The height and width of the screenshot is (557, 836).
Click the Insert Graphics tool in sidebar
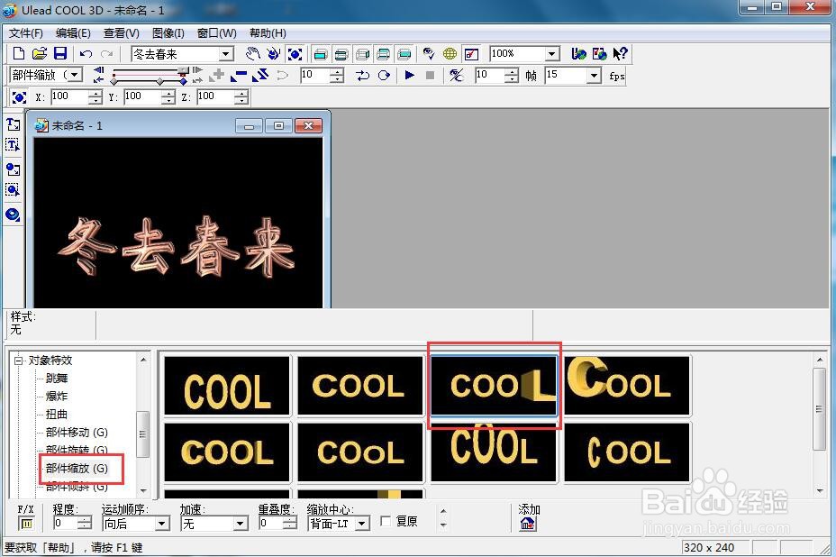pyautogui.click(x=13, y=169)
